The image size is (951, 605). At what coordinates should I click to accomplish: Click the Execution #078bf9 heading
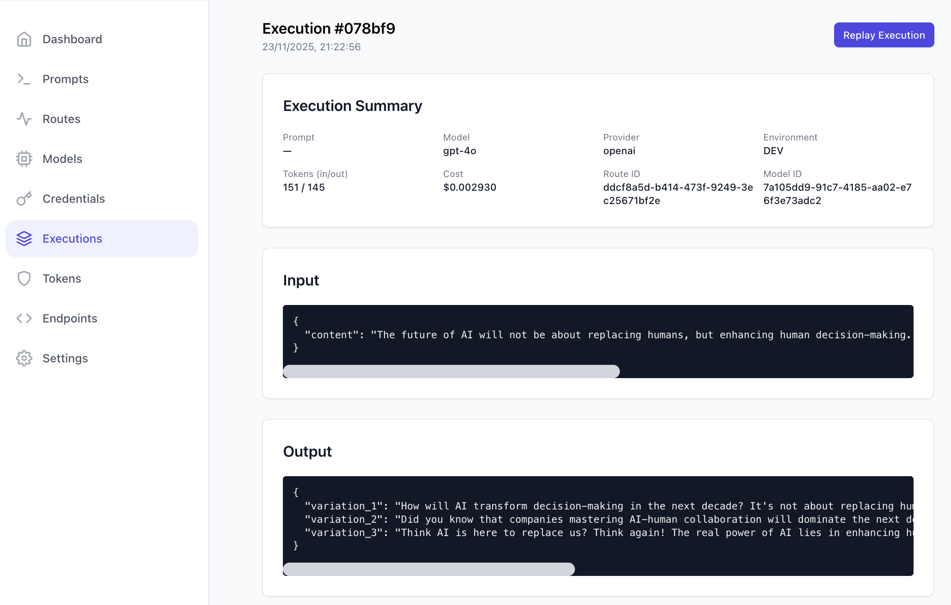point(328,28)
